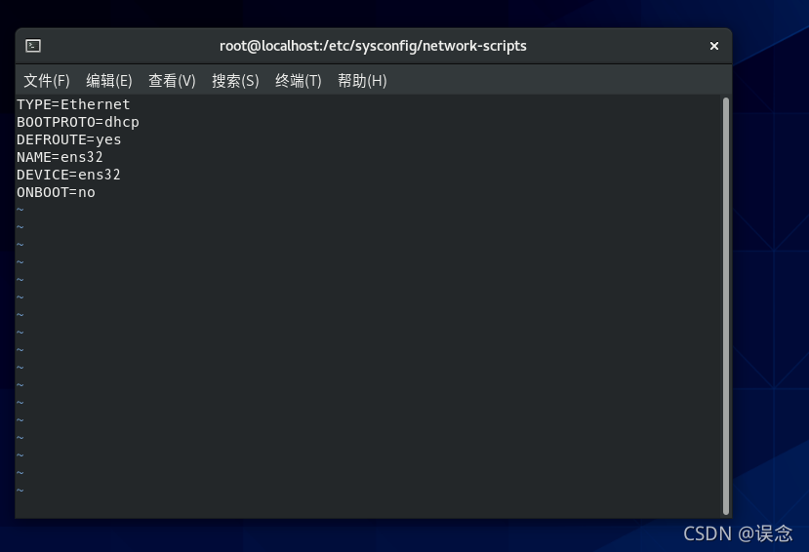Image resolution: width=809 pixels, height=552 pixels.
Task: Click the terminal icon in the title bar
Action: click(x=33, y=46)
